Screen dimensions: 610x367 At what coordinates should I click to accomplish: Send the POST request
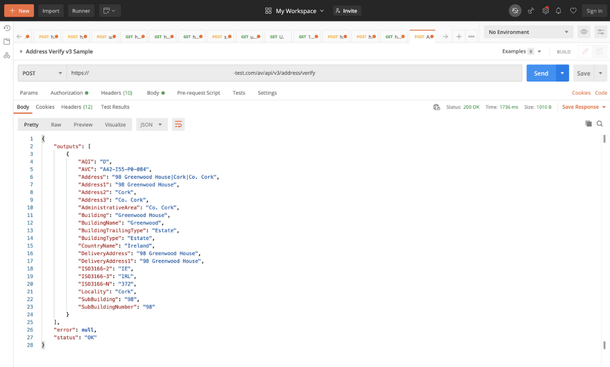click(541, 73)
